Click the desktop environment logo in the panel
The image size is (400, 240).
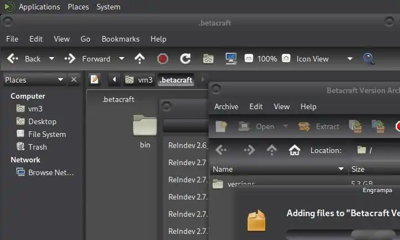point(9,7)
